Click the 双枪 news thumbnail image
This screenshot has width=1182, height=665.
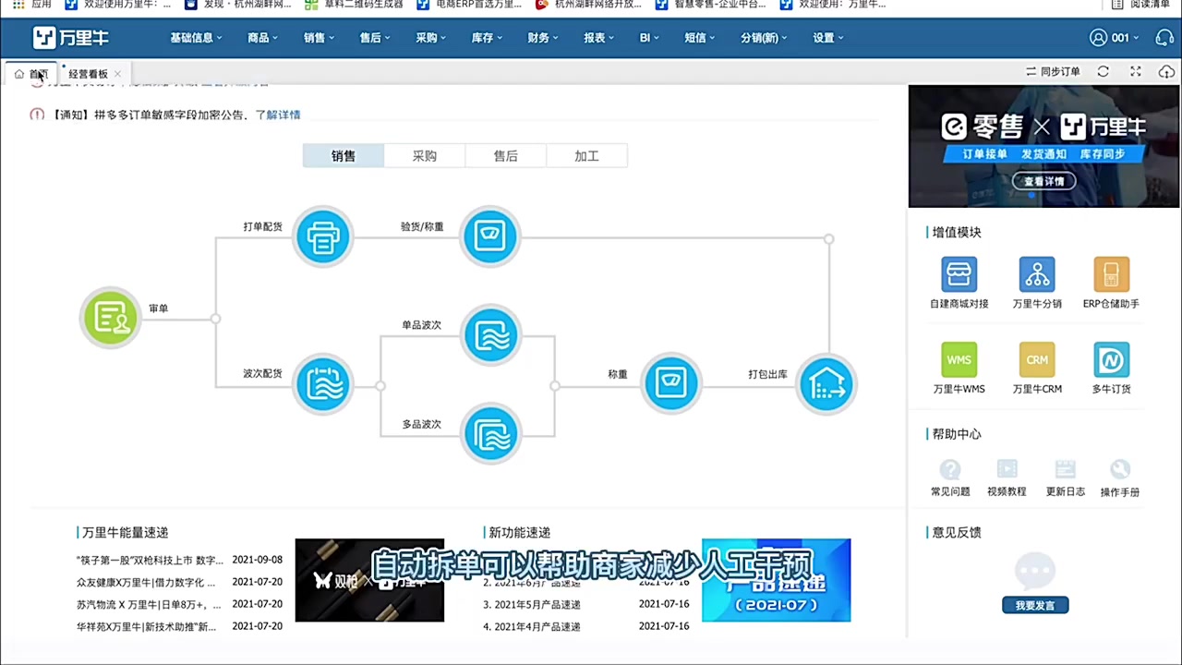[x=369, y=580]
